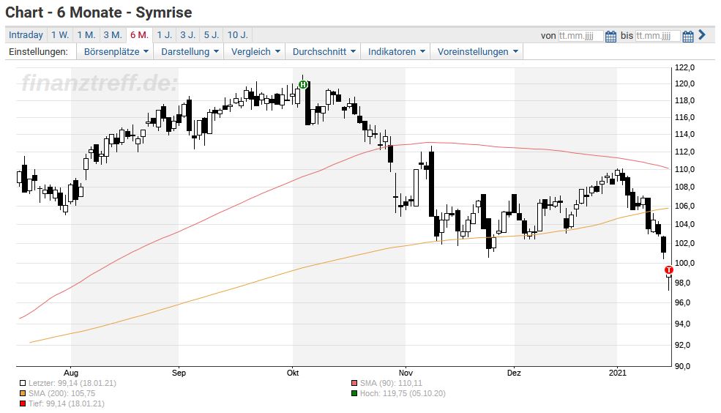Image resolution: width=721 pixels, height=413 pixels.
Task: Click the 'Sep' x-axis label
Action: (179, 373)
